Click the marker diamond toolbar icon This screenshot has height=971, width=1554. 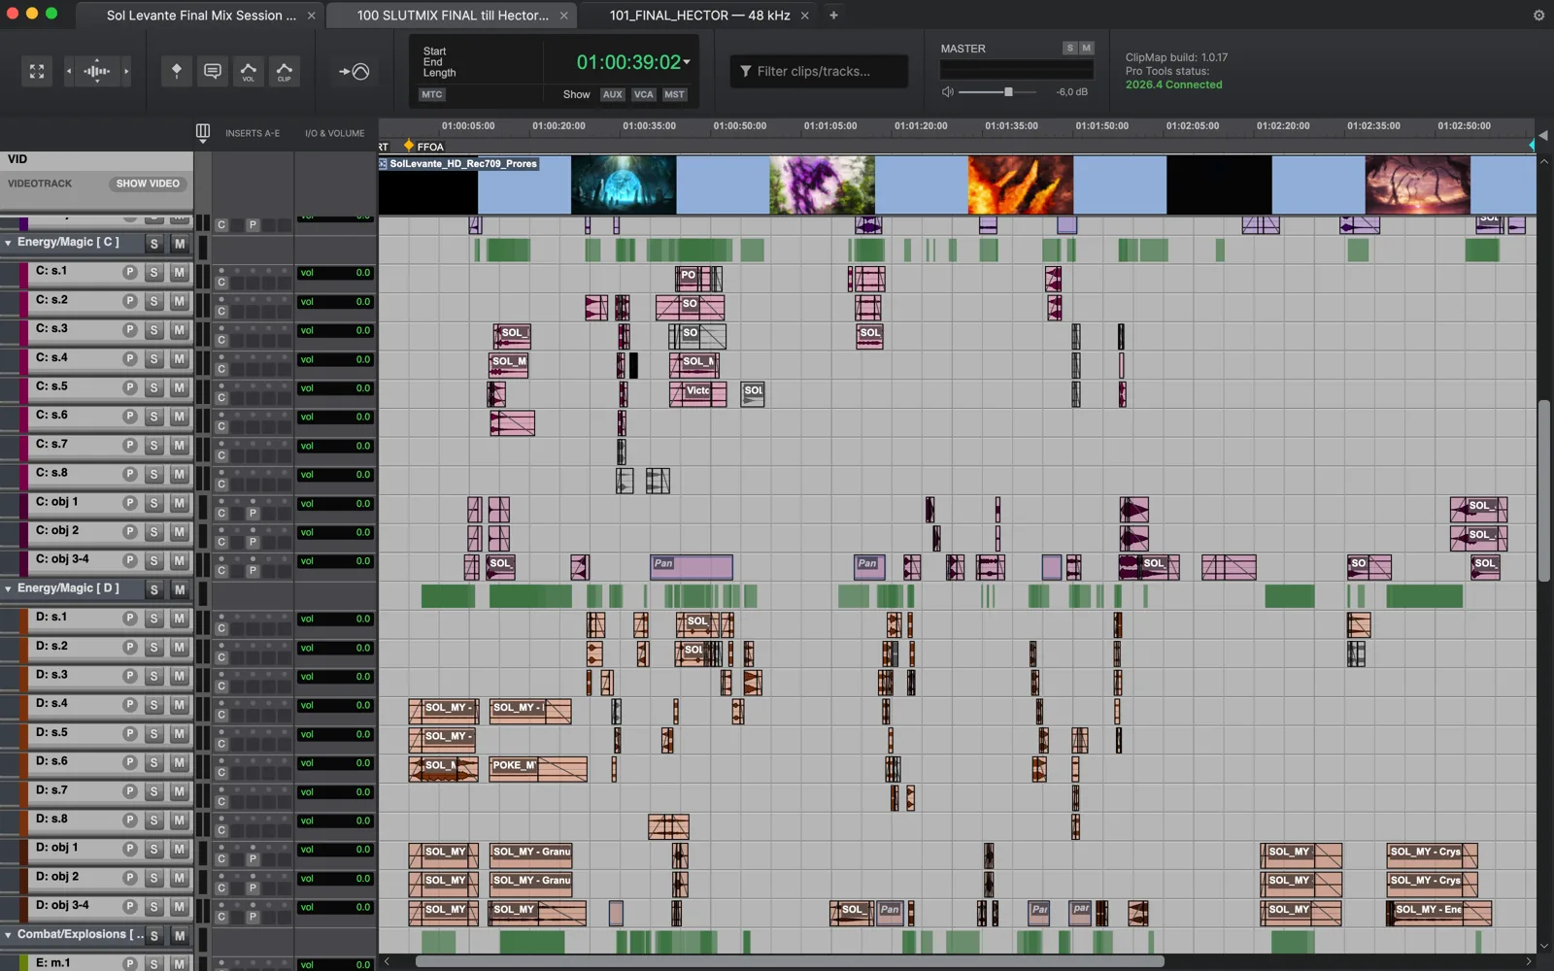(176, 71)
